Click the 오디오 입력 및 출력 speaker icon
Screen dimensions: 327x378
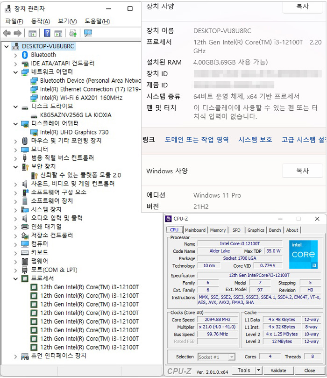pyautogui.click(x=25, y=218)
